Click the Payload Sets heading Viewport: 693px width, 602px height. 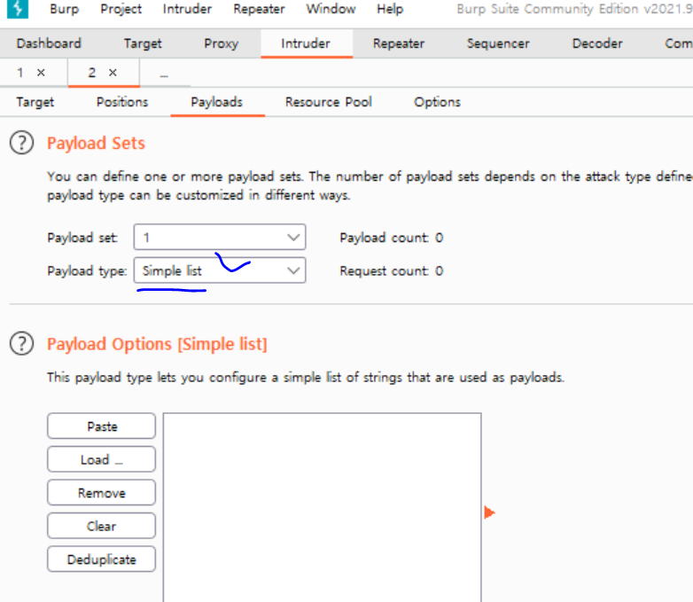point(96,144)
